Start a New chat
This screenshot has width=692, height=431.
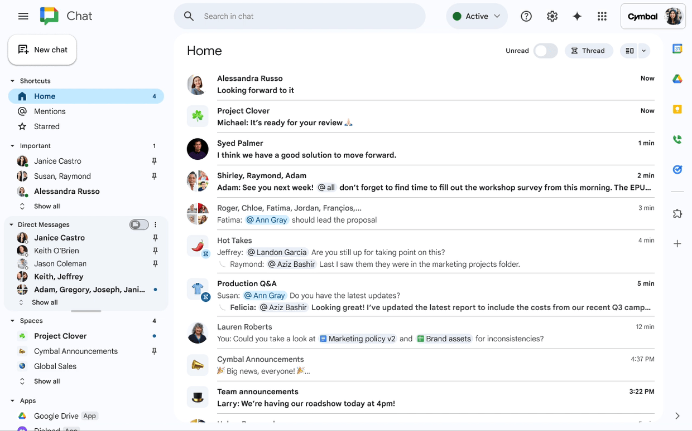click(x=42, y=50)
